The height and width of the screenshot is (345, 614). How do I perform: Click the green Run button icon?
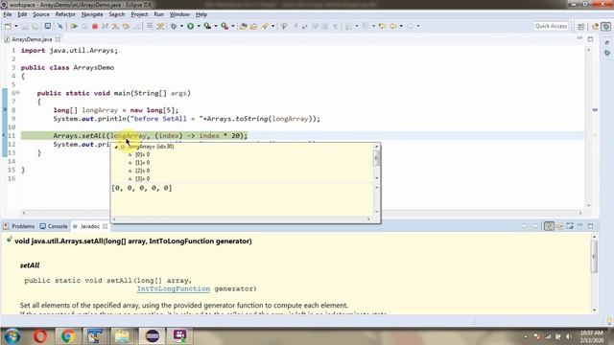[190, 26]
